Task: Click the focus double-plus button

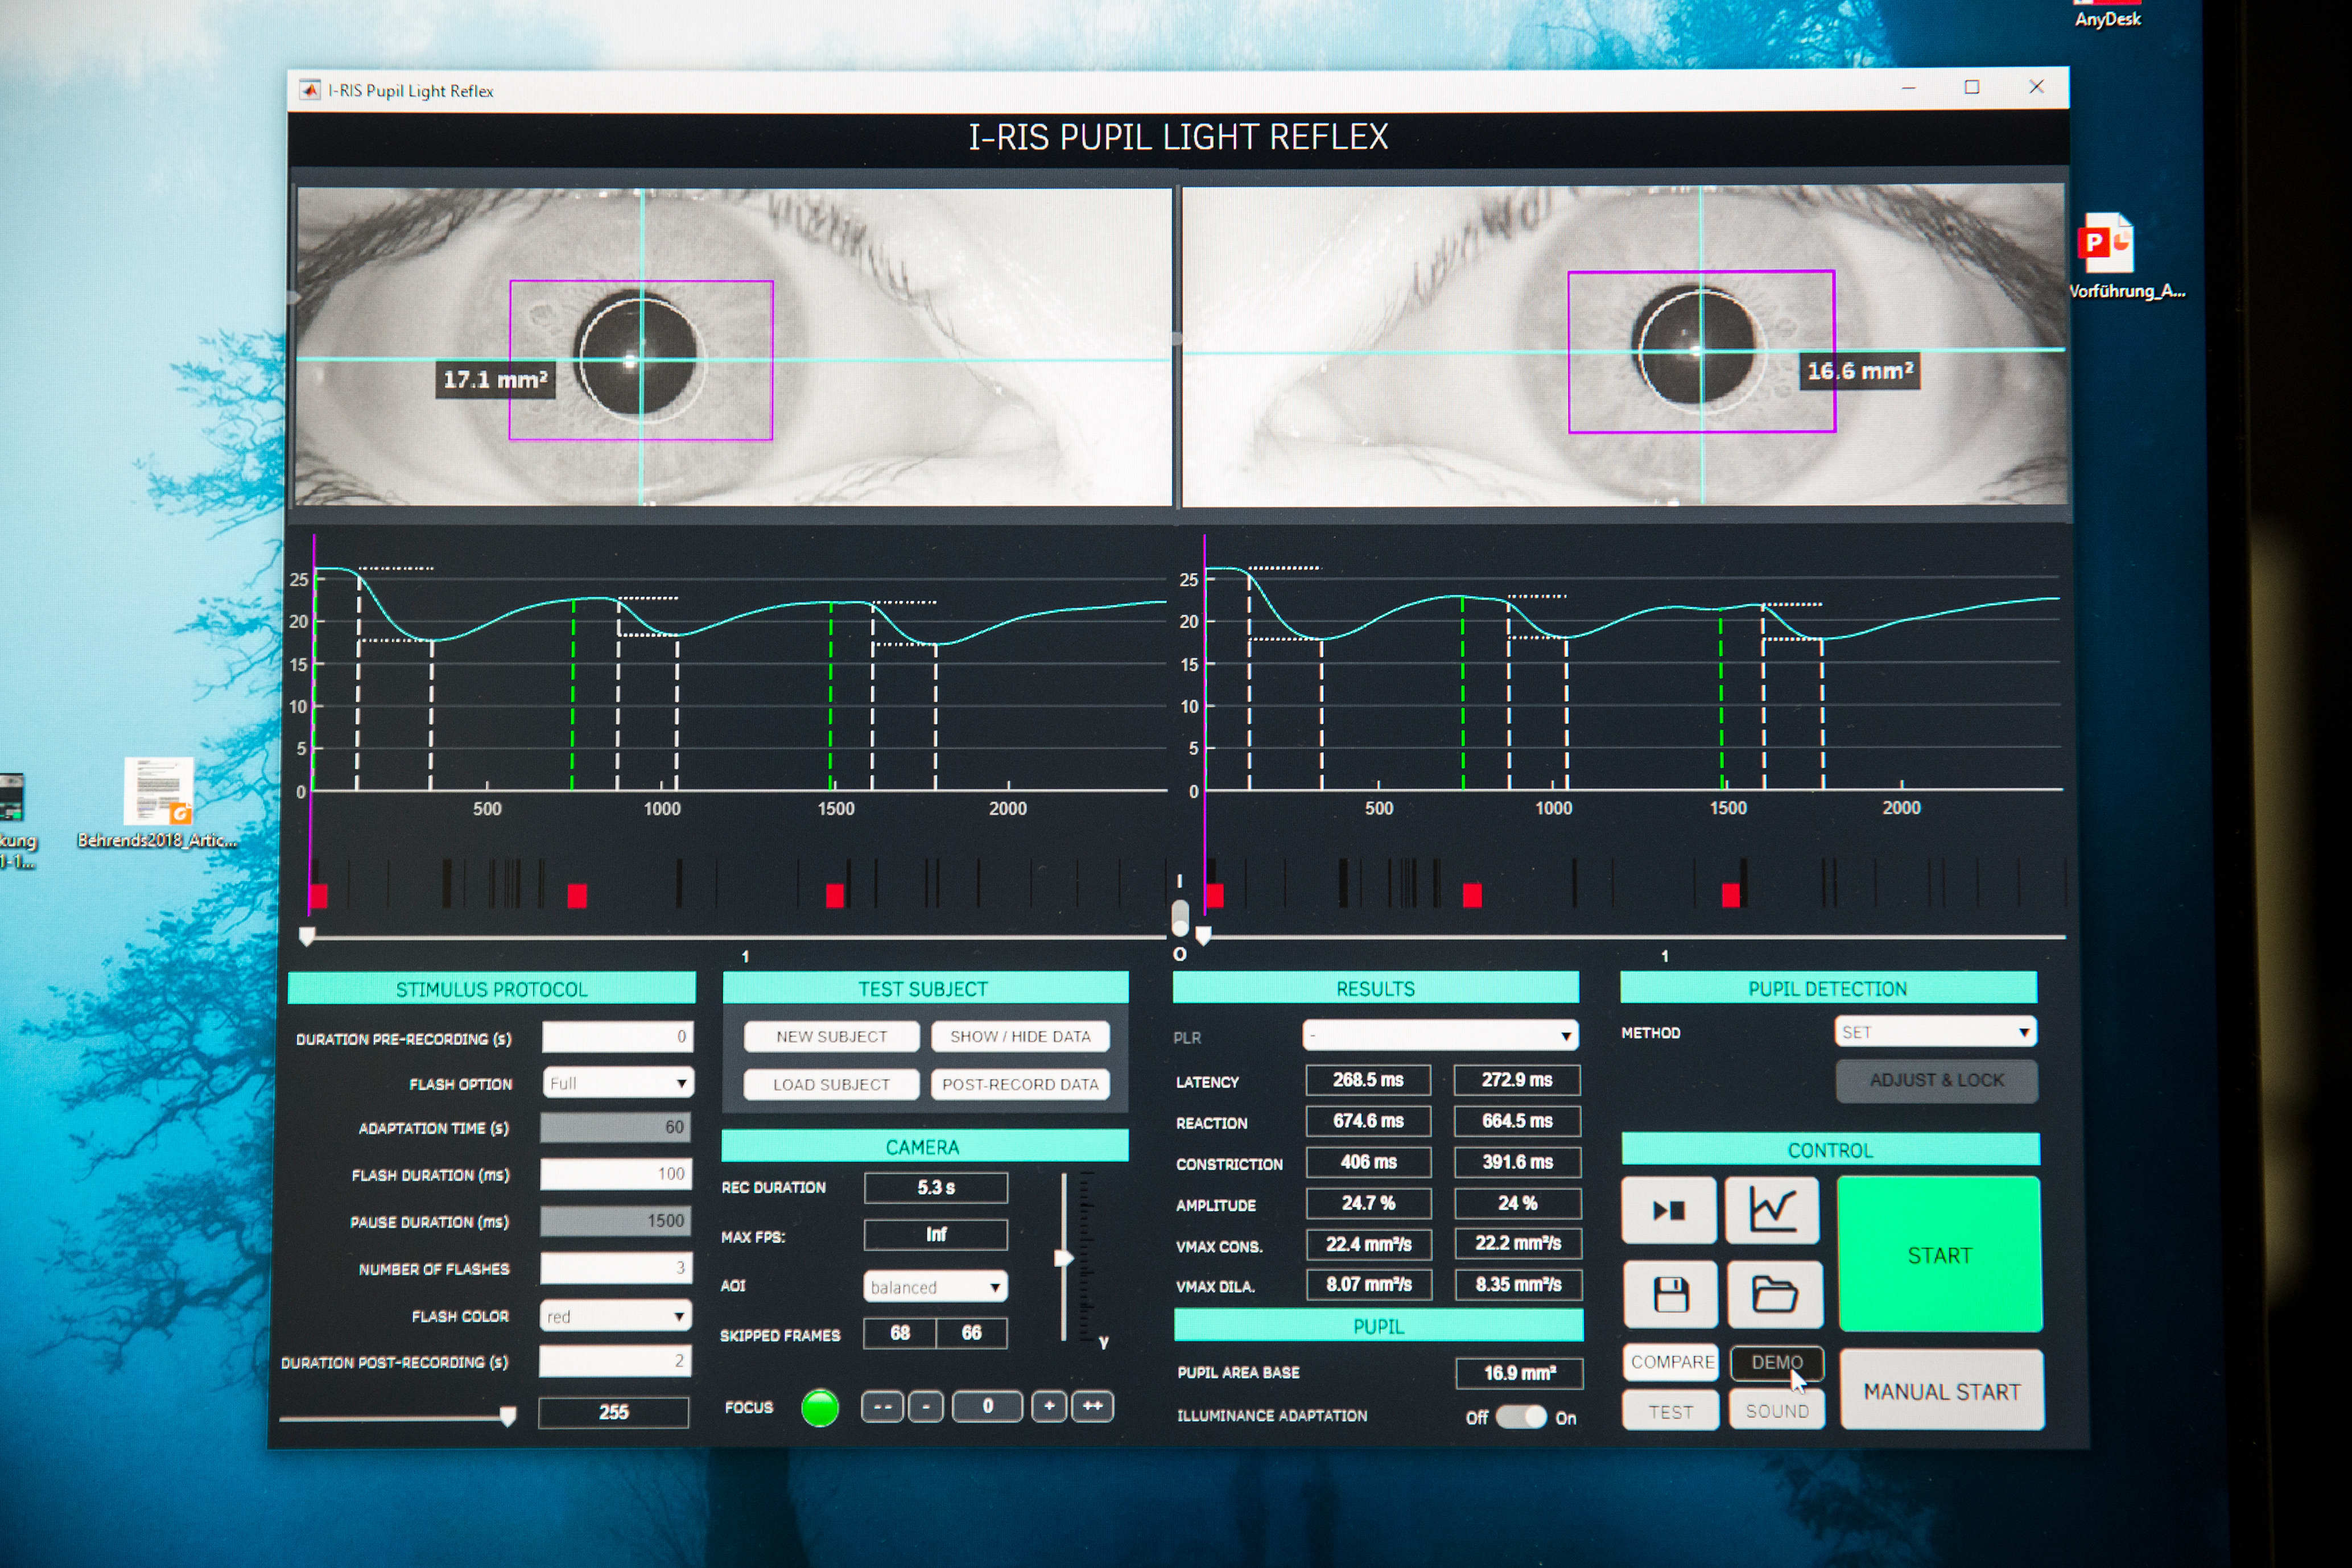Action: (x=1092, y=1406)
